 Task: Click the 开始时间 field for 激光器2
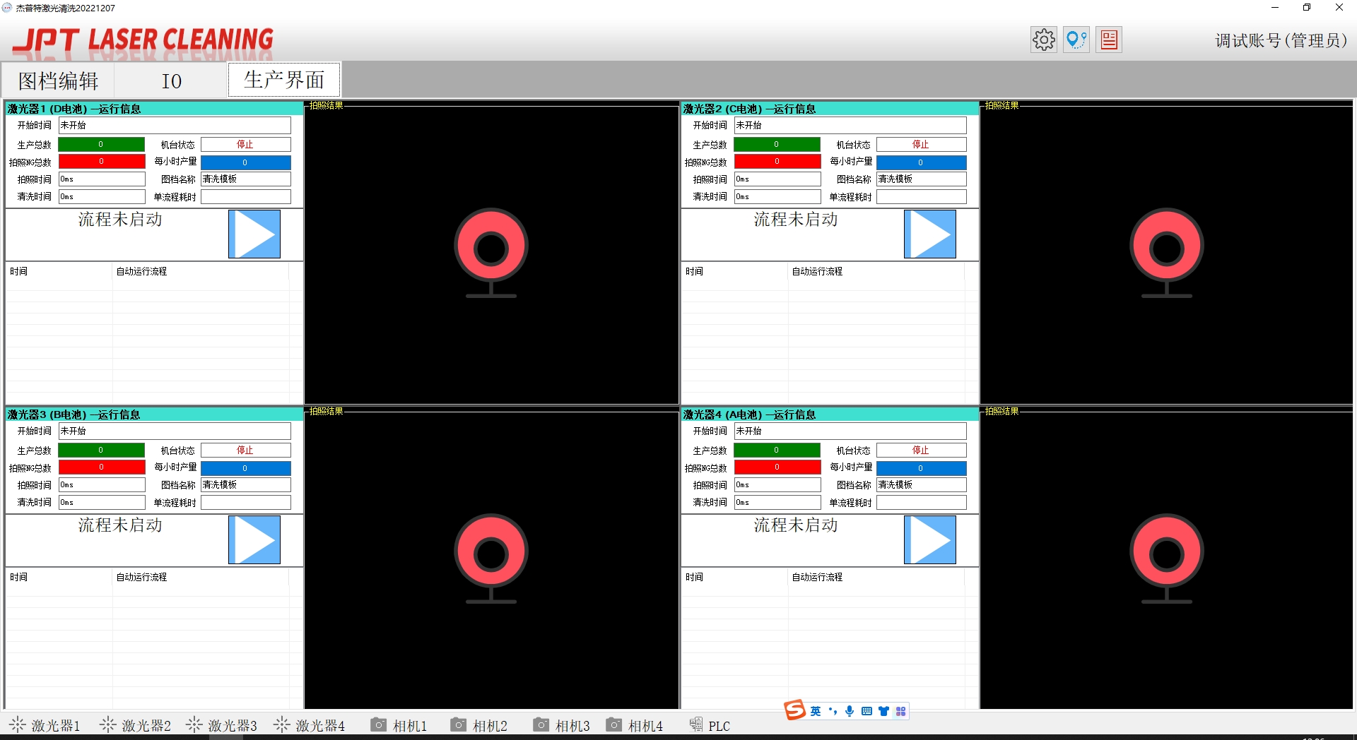(850, 125)
